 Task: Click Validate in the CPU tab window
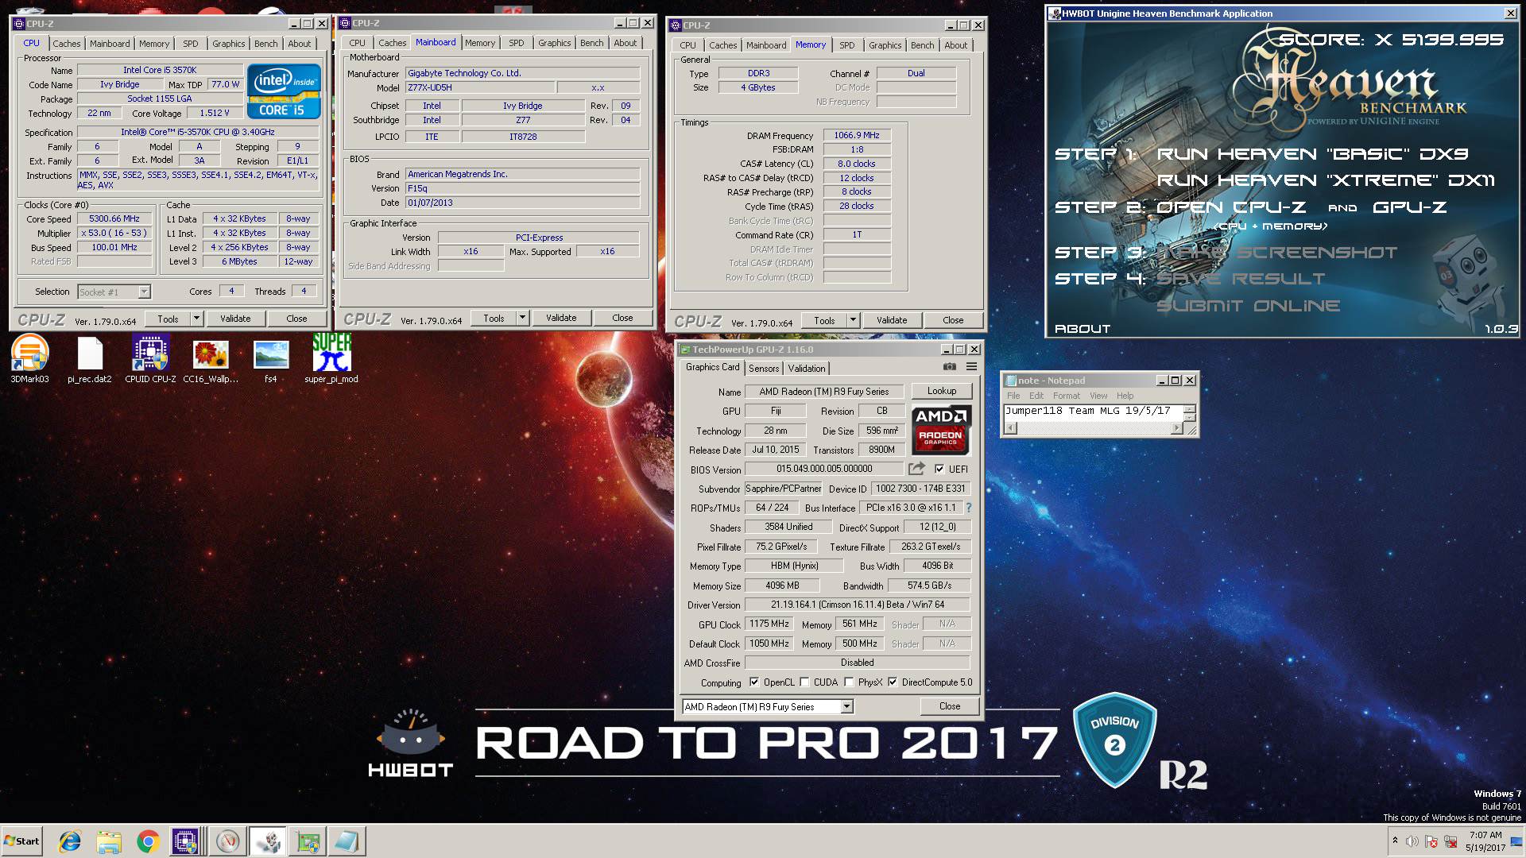click(x=235, y=319)
